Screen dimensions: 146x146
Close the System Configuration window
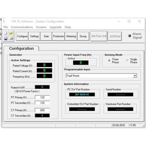pos(140,21)
